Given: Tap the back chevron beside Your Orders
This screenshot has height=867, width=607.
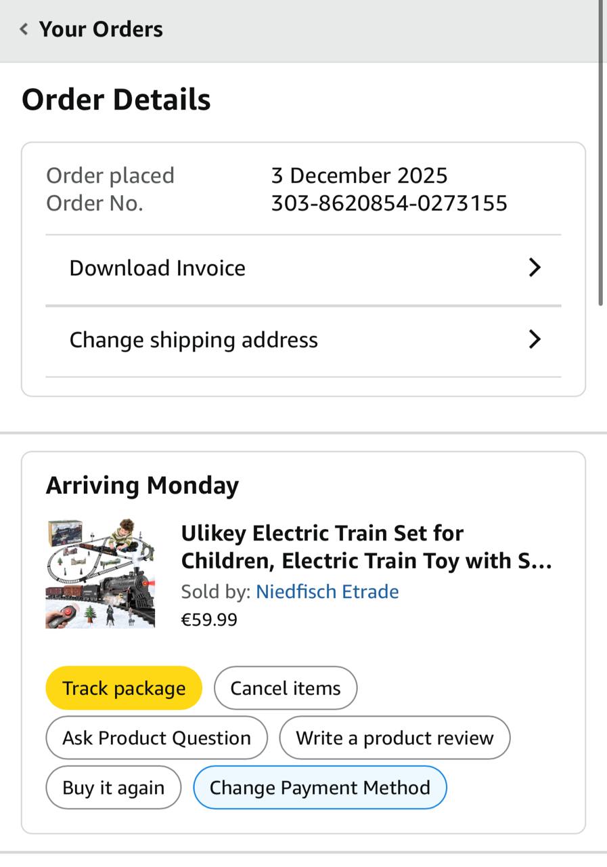Looking at the screenshot, I should 24,29.
